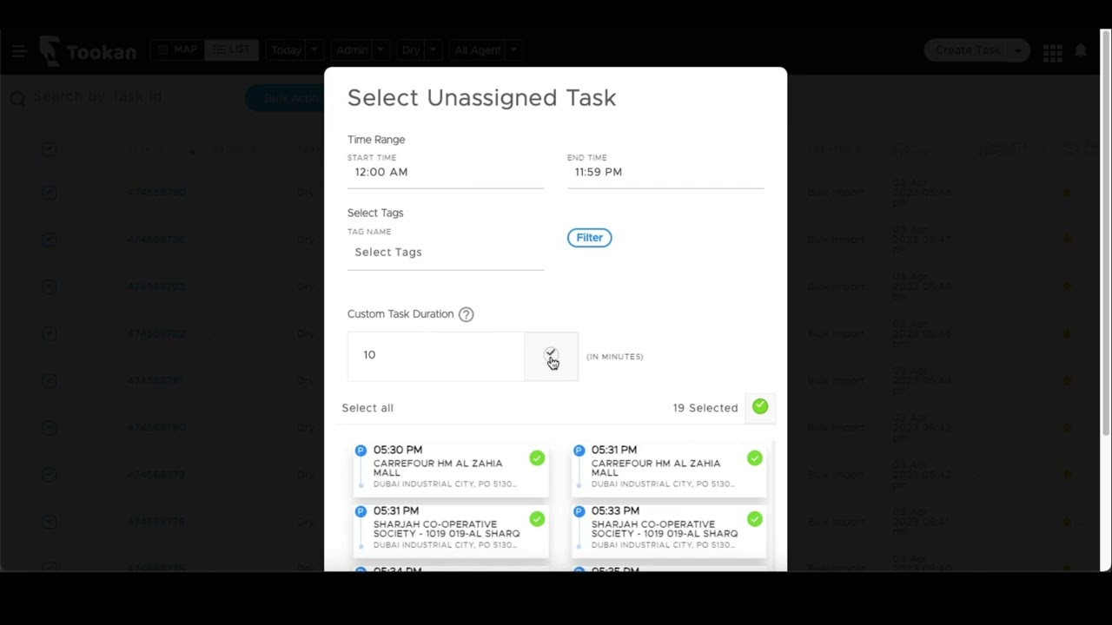1112x625 pixels.
Task: Open the Dry team dropdown
Action: 421,50
